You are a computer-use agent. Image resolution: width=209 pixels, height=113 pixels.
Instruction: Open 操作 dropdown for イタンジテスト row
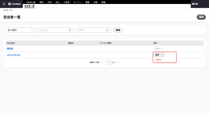159,55
